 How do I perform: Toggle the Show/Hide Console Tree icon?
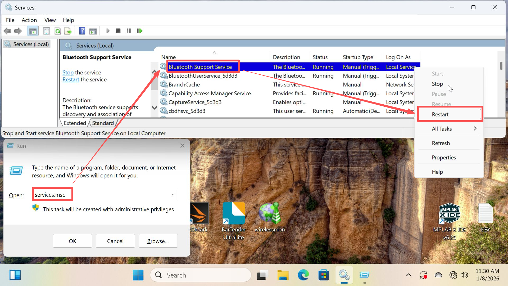click(33, 31)
